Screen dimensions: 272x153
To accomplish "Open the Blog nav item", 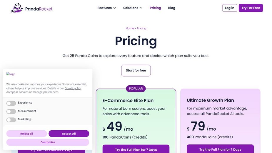I will [x=172, y=8].
